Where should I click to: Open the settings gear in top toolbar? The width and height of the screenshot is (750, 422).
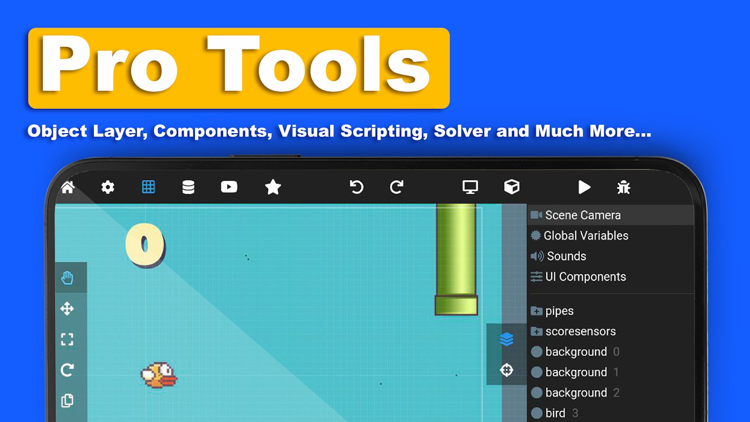click(108, 187)
